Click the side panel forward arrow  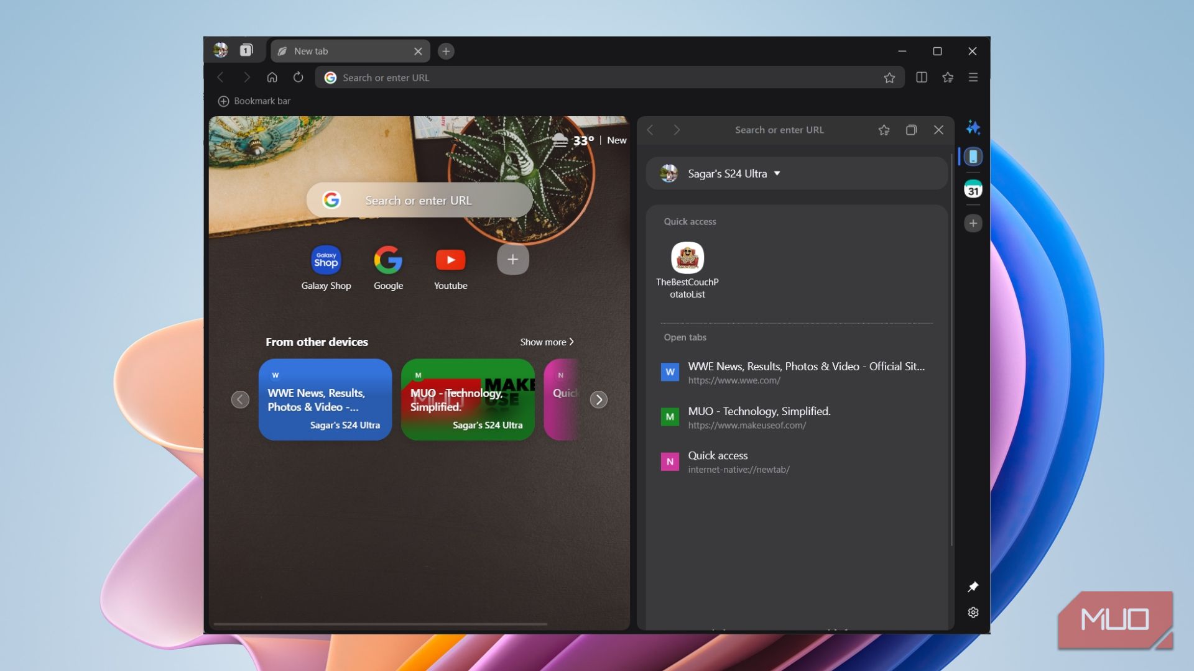tap(677, 130)
